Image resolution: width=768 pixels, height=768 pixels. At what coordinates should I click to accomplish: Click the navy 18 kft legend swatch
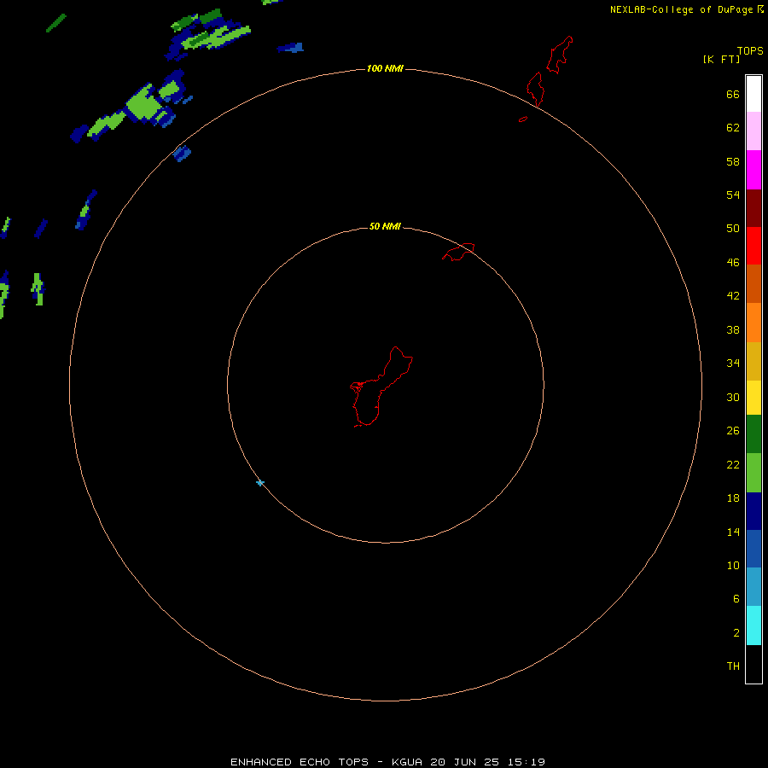click(x=753, y=511)
